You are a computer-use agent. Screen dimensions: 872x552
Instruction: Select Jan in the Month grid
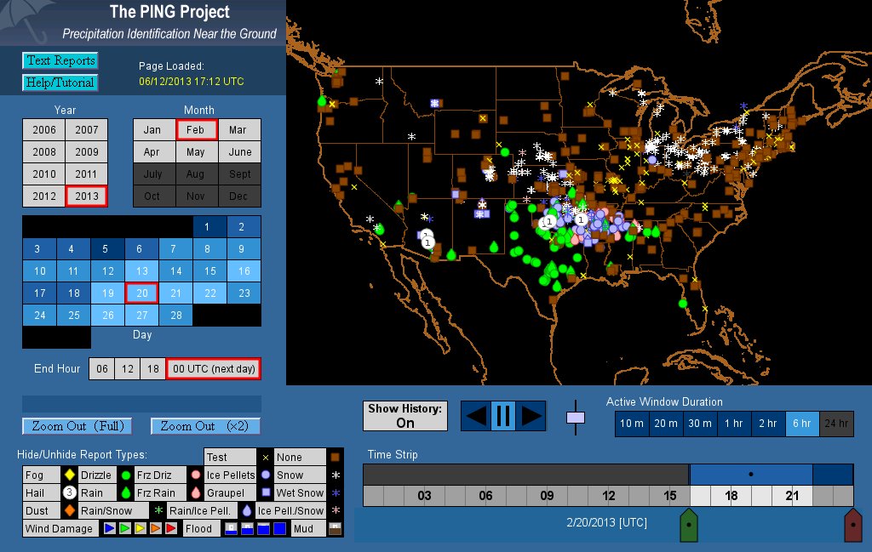(152, 130)
